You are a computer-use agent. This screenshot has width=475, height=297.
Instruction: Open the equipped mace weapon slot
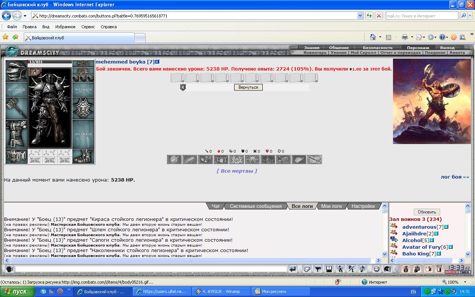click(x=16, y=108)
